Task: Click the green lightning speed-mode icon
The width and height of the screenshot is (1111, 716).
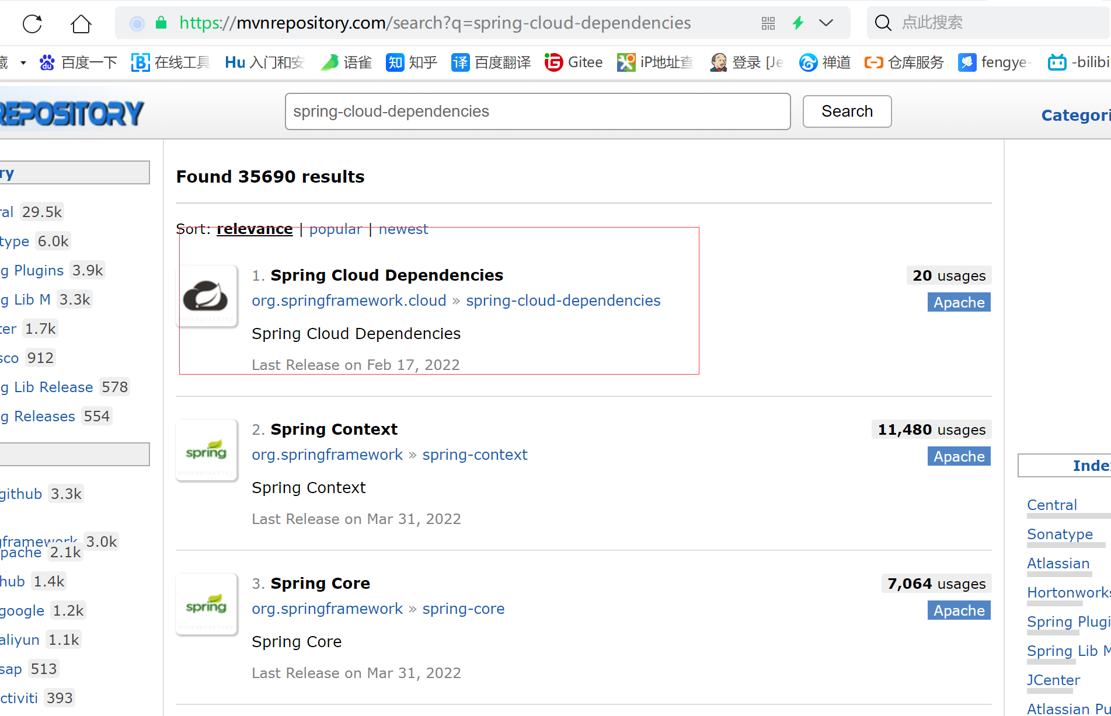Action: coord(798,23)
